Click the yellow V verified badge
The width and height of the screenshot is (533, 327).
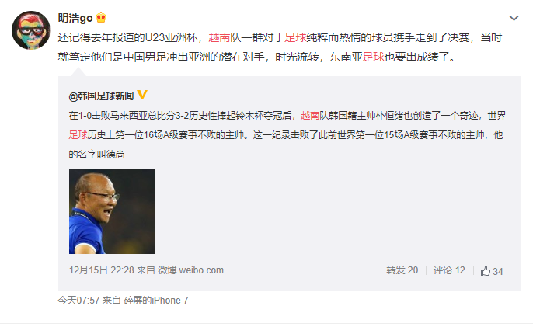pyautogui.click(x=142, y=95)
